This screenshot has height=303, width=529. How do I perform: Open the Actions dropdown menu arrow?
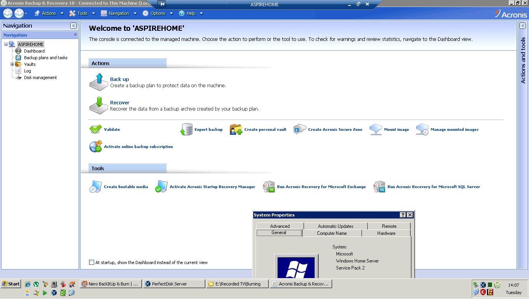pos(62,13)
